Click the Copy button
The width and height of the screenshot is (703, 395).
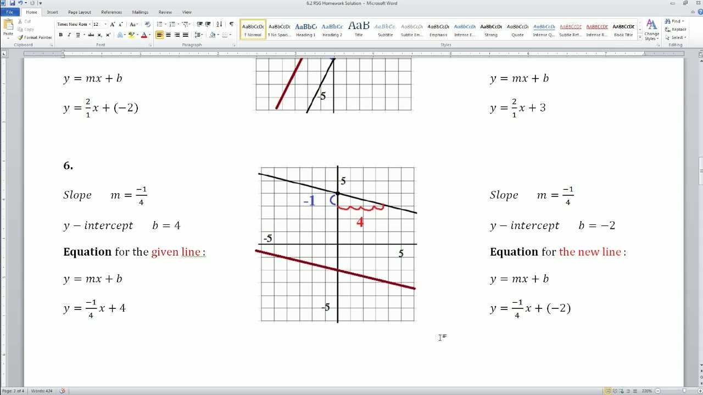point(26,29)
